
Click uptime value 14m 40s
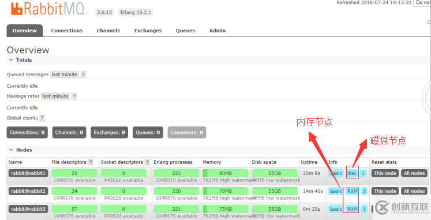(x=313, y=191)
